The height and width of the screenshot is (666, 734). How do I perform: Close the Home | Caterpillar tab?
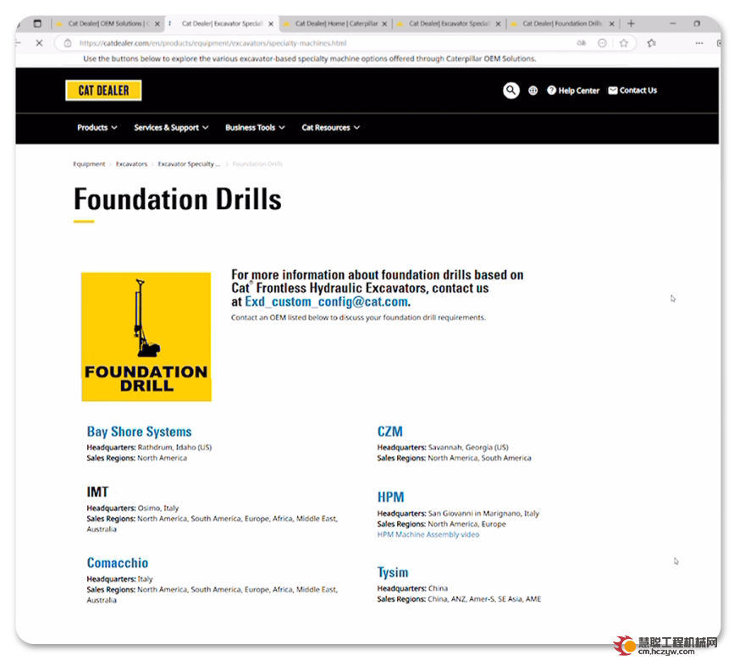[384, 24]
